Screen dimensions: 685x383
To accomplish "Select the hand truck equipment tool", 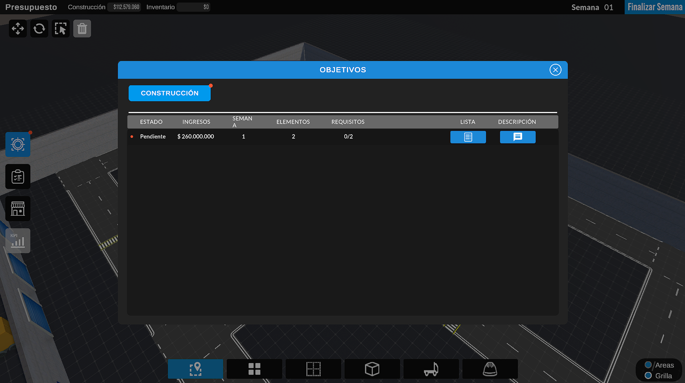I will [x=431, y=369].
